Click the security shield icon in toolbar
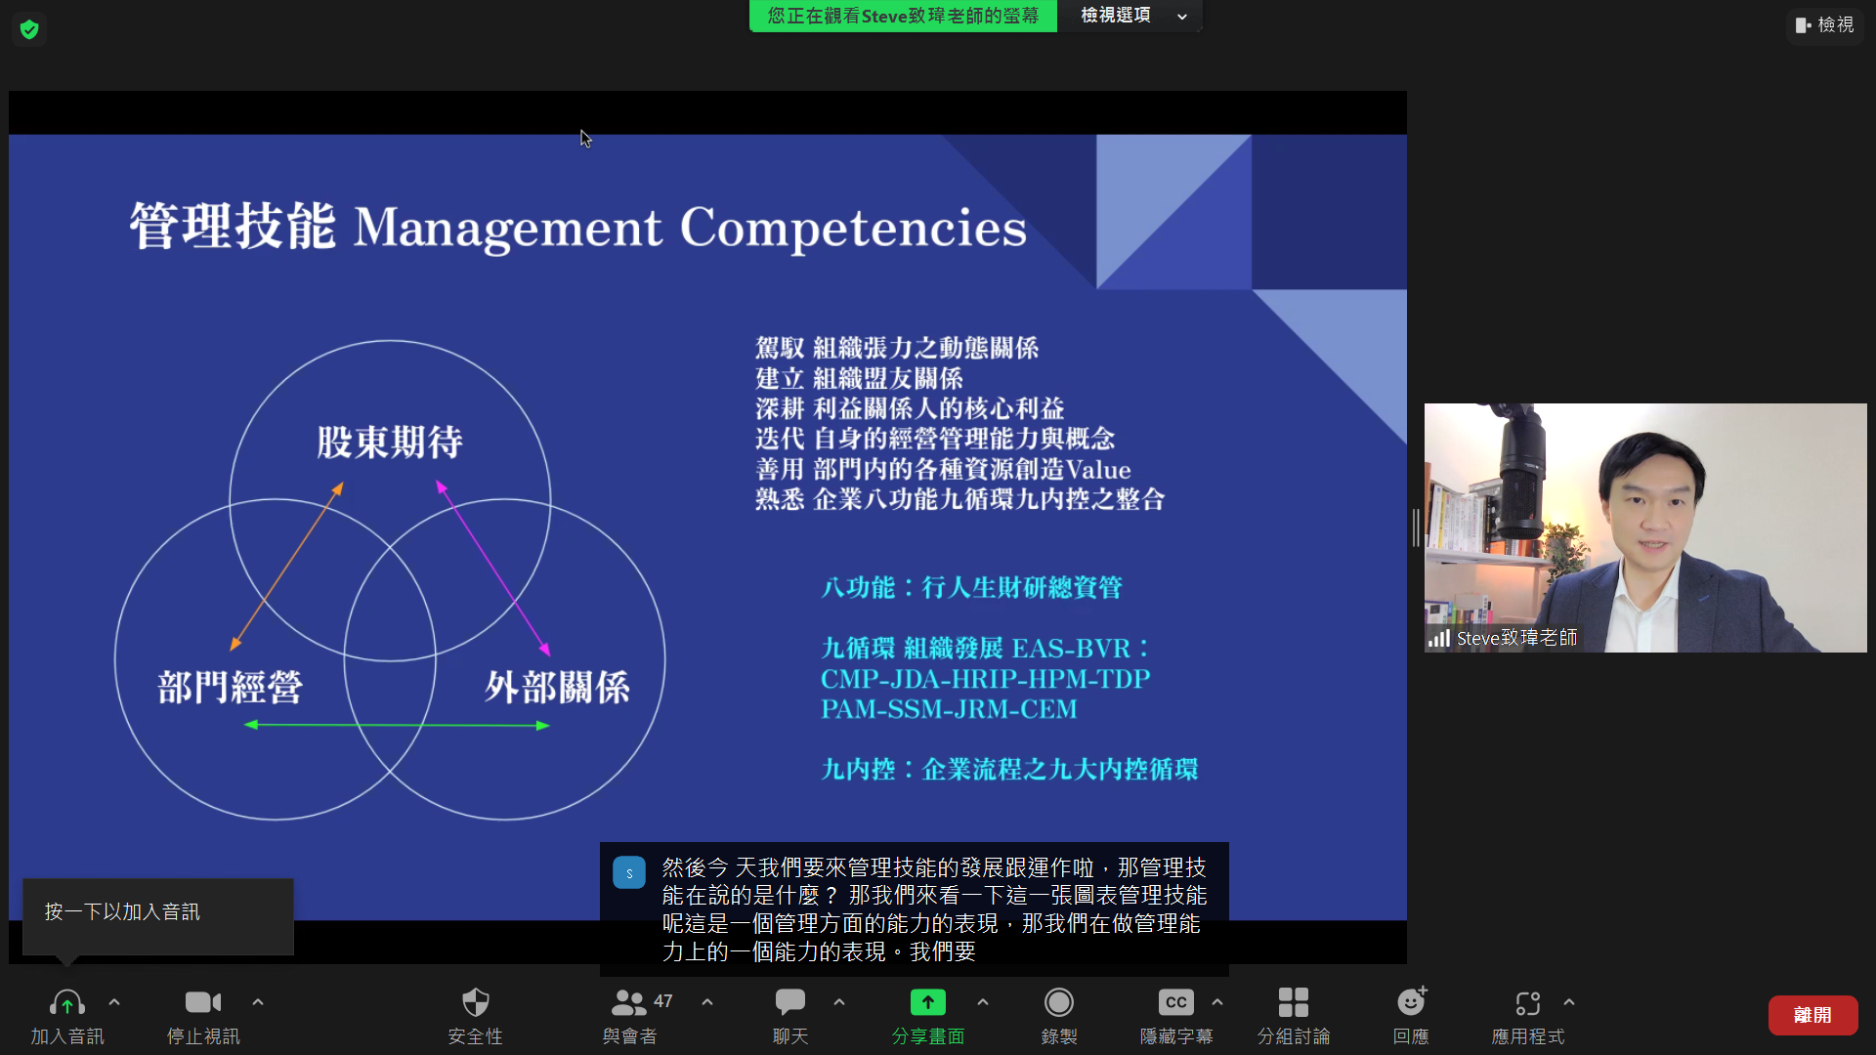 click(475, 1003)
